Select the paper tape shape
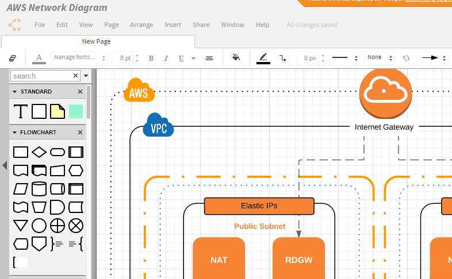452x279 pixels. click(21, 207)
